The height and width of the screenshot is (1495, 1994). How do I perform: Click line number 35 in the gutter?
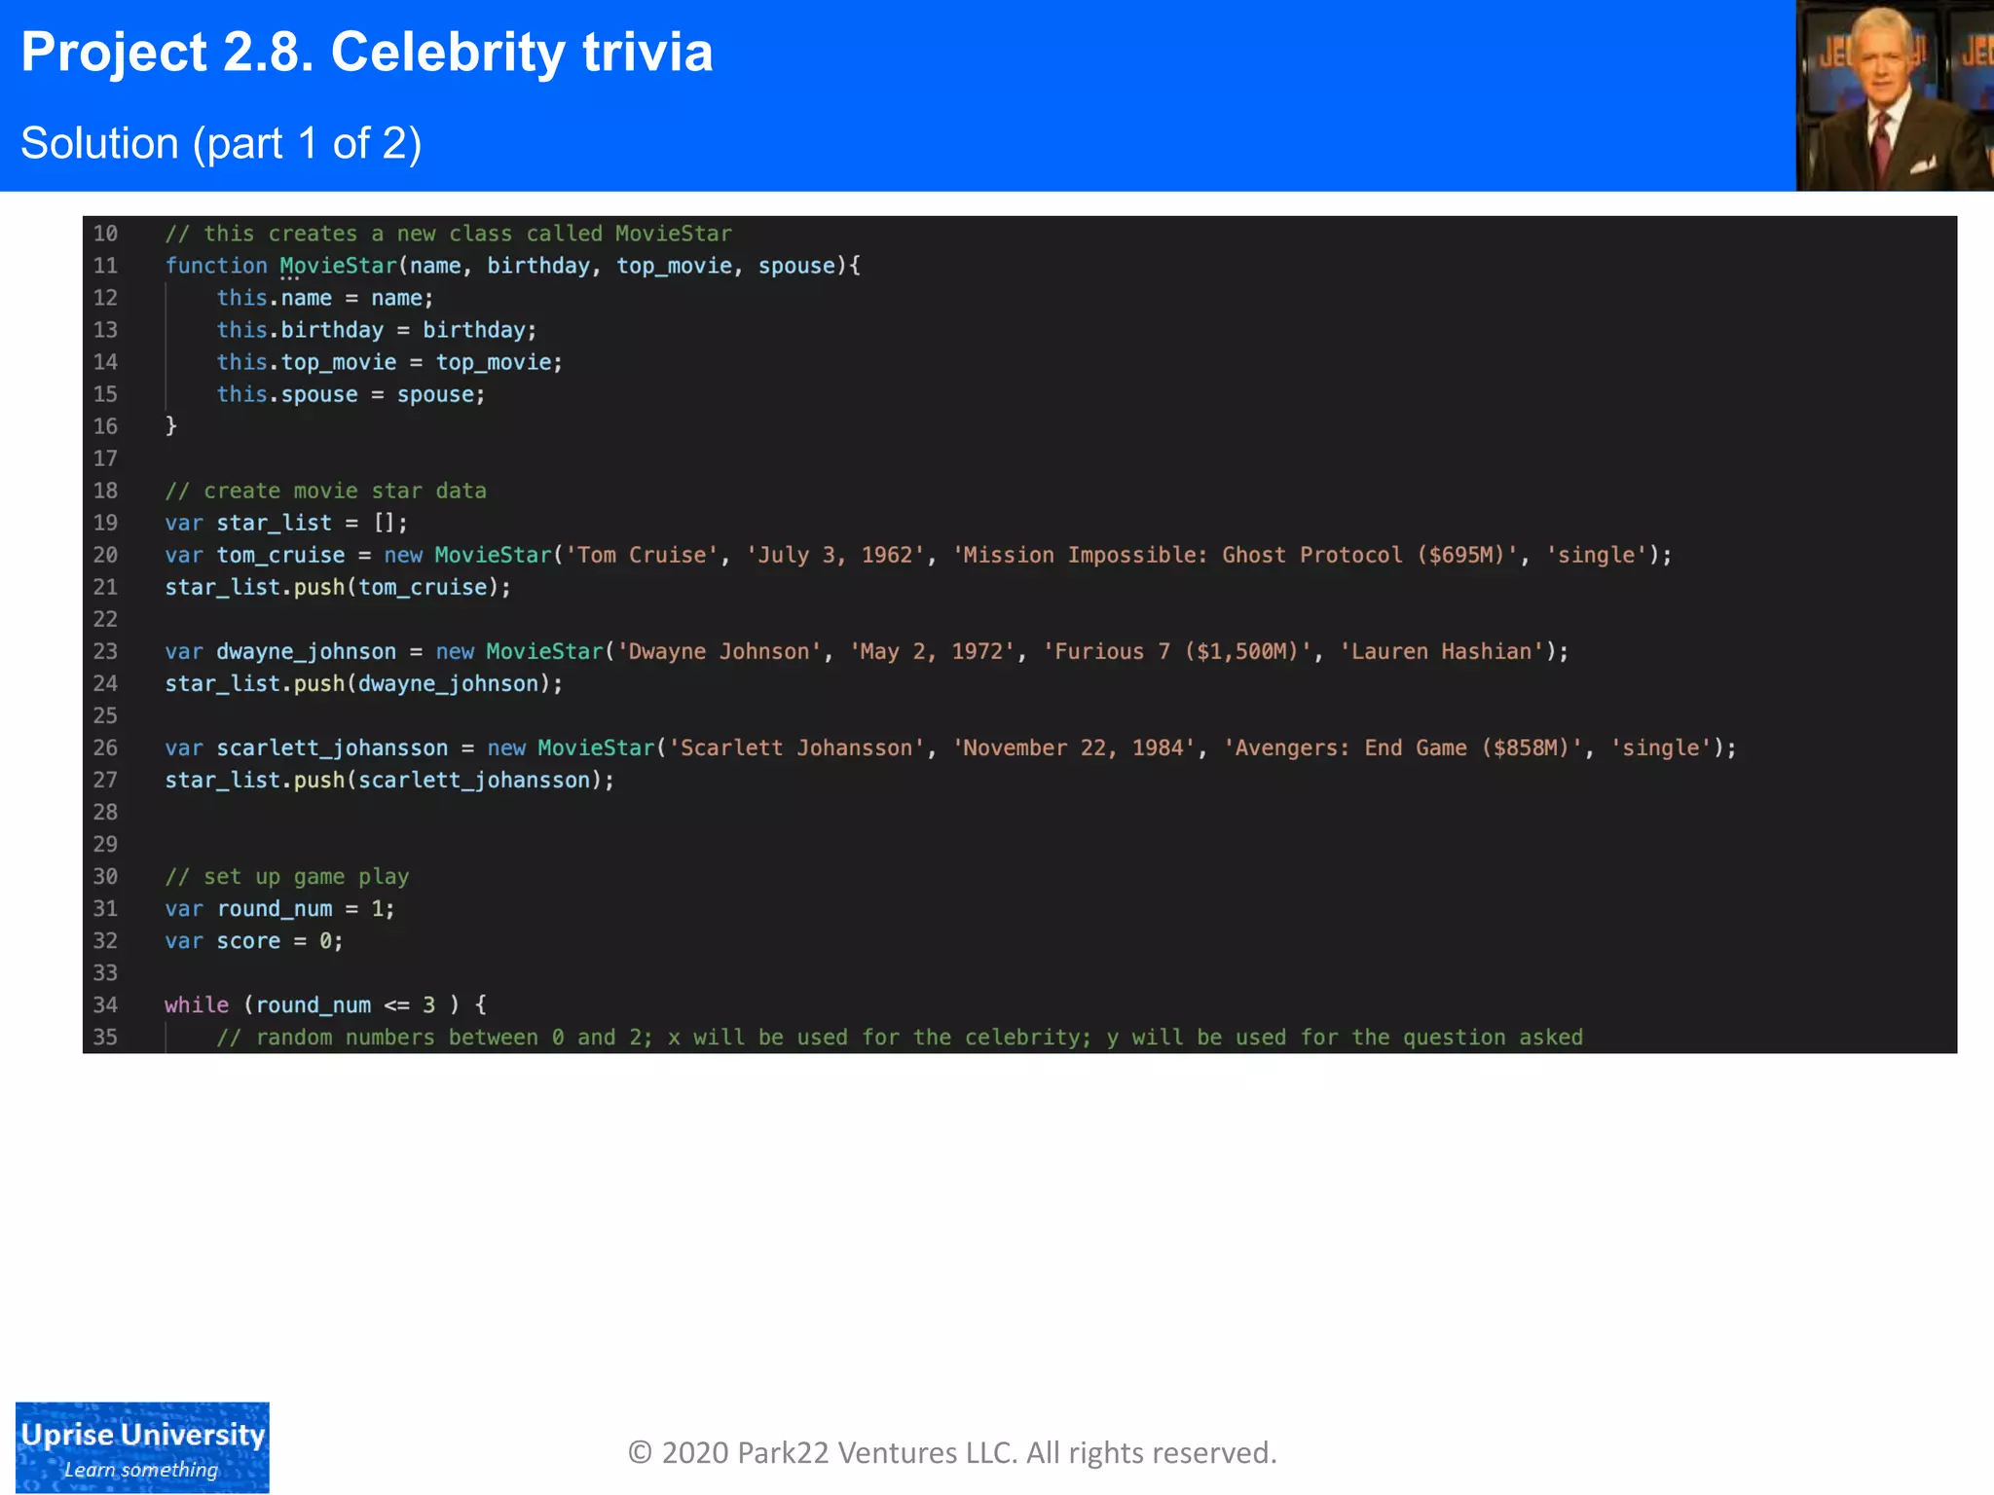tap(105, 1038)
